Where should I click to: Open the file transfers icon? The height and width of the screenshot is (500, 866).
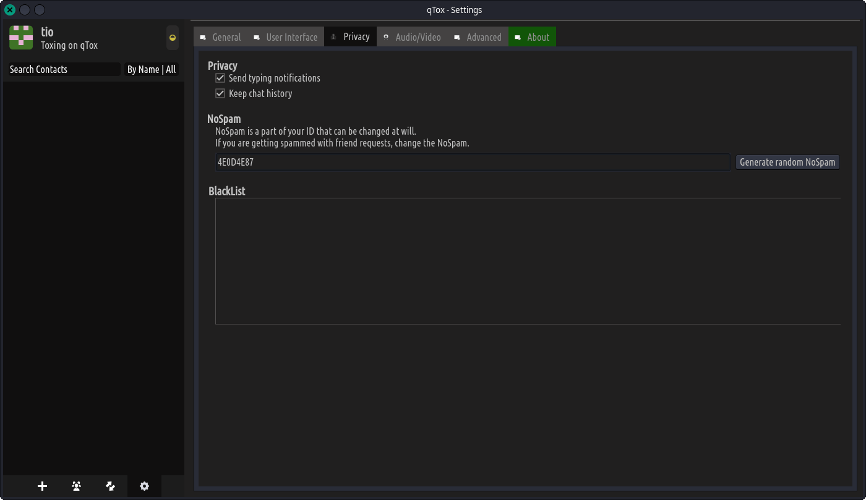(x=110, y=486)
